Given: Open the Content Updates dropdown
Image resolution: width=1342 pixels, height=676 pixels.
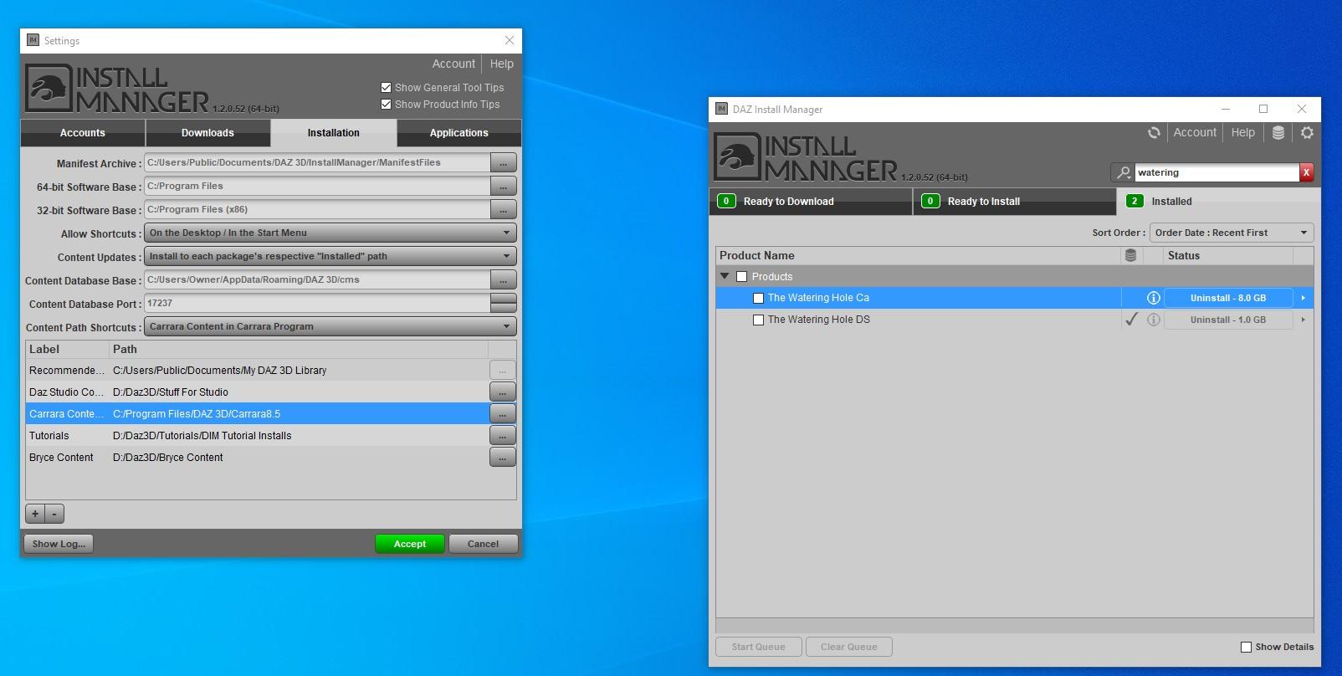Looking at the screenshot, I should [x=330, y=256].
